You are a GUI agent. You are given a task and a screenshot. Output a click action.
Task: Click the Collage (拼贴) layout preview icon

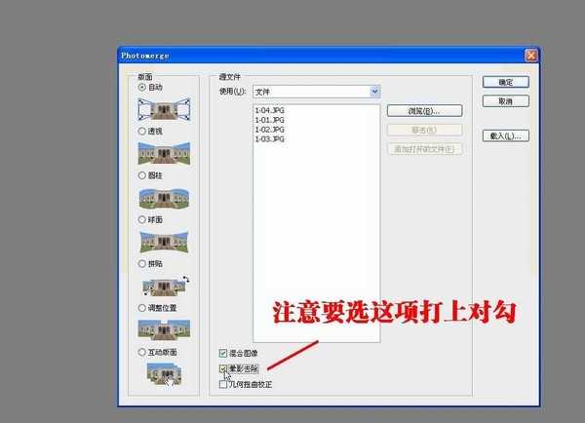point(163,285)
